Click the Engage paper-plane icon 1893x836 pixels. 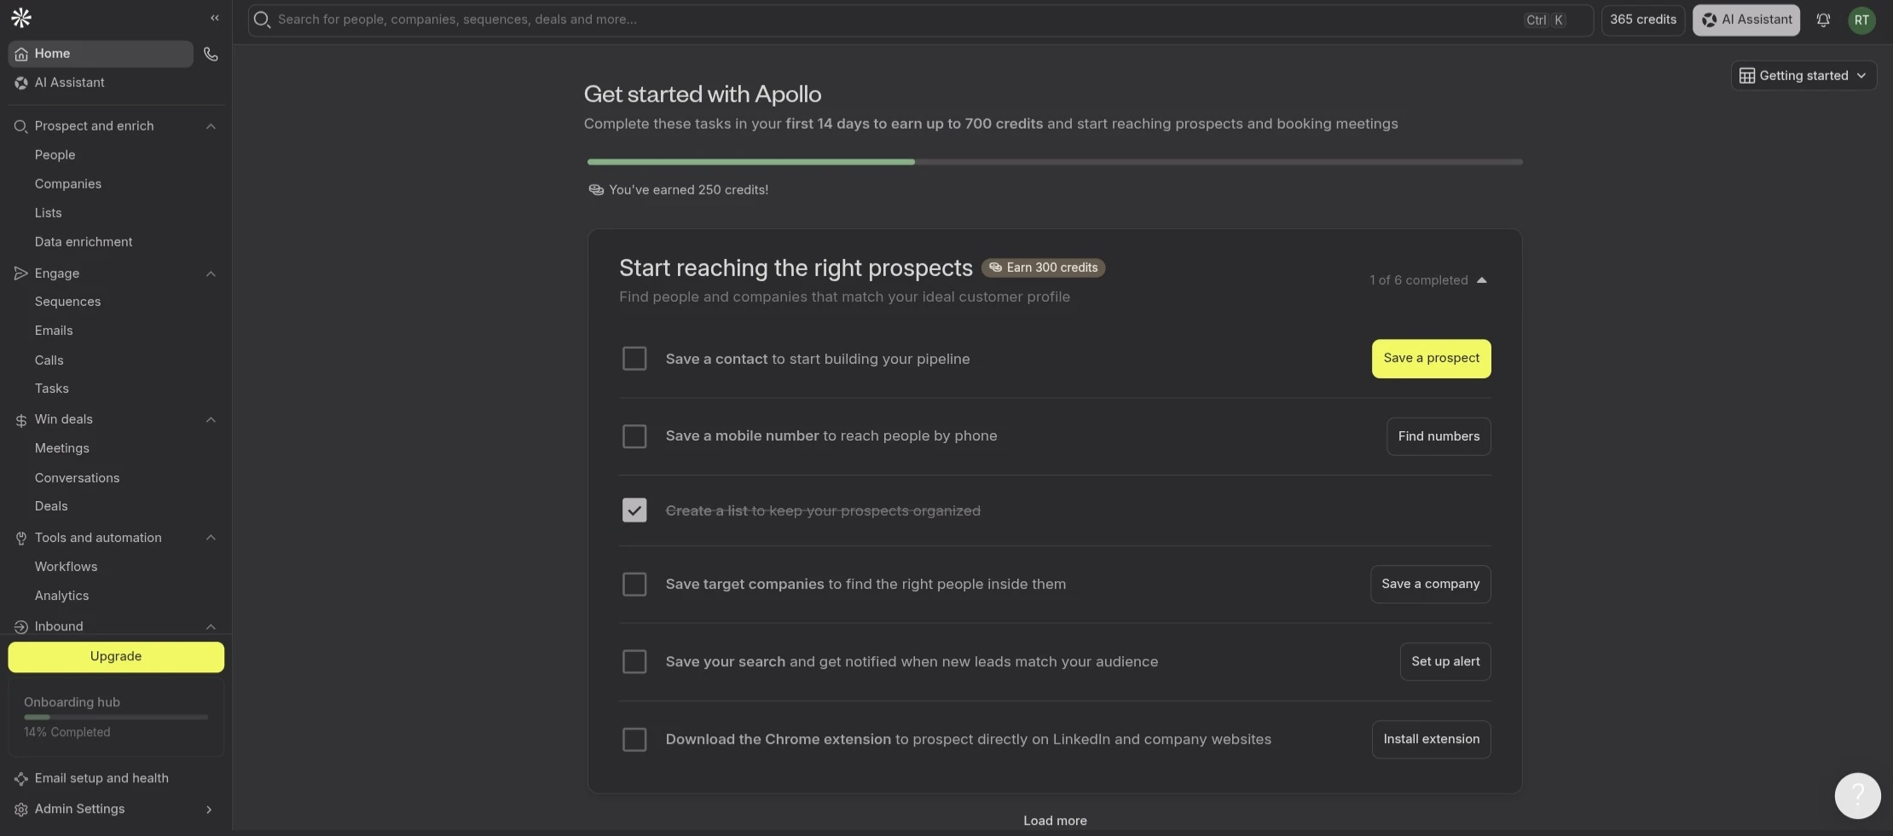click(21, 273)
